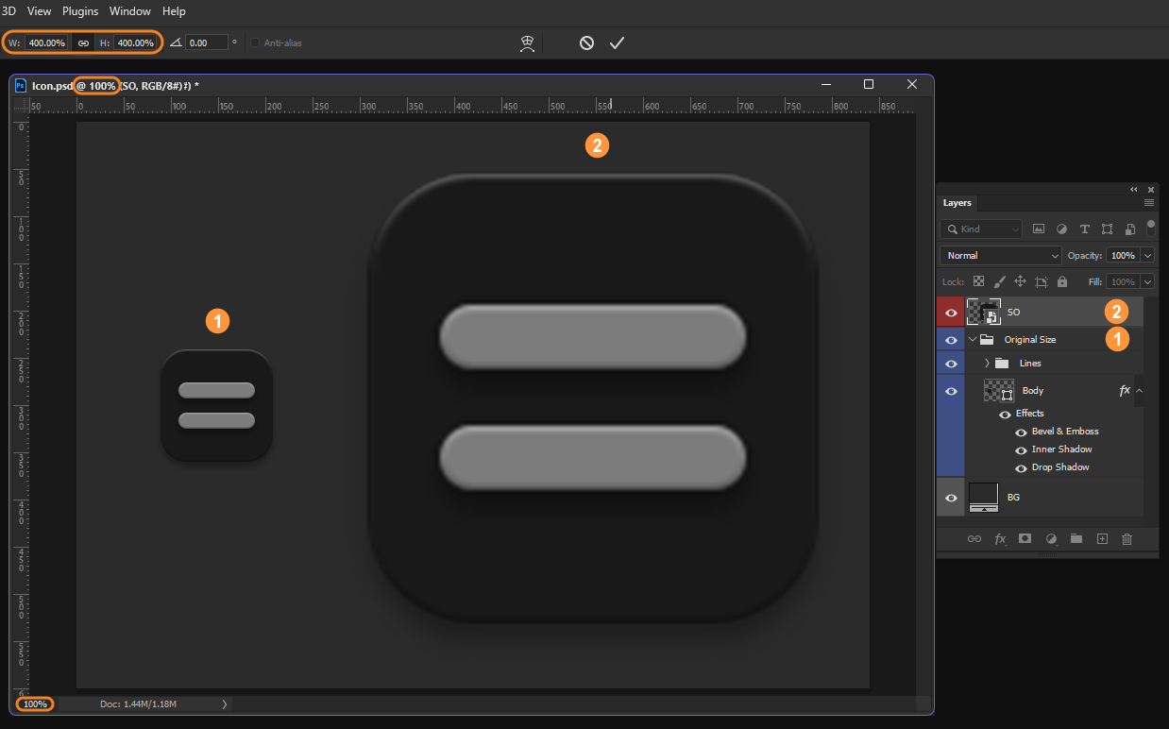The width and height of the screenshot is (1169, 729).
Task: Open the Plugins menu
Action: pyautogui.click(x=79, y=10)
